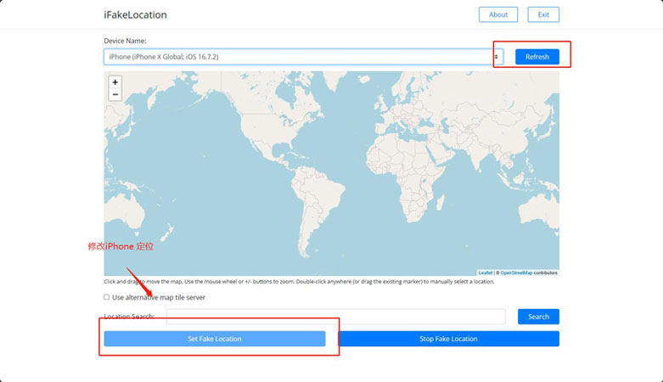Click the red iPhone annotation text
The image size is (663, 382).
pyautogui.click(x=121, y=246)
